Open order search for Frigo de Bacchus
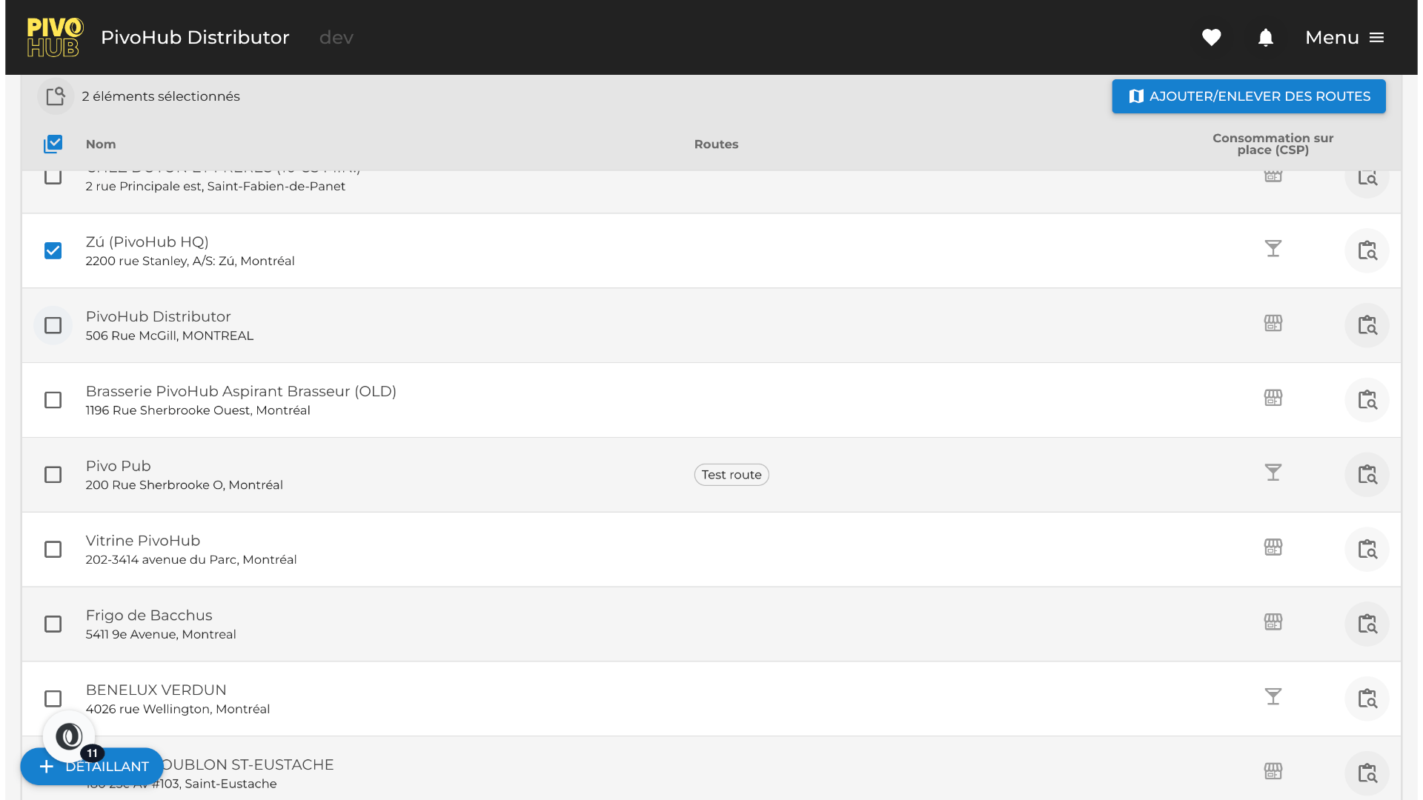The image size is (1423, 800). coord(1367,624)
